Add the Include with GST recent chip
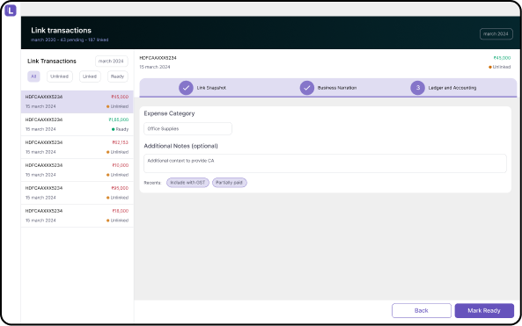 (x=187, y=183)
